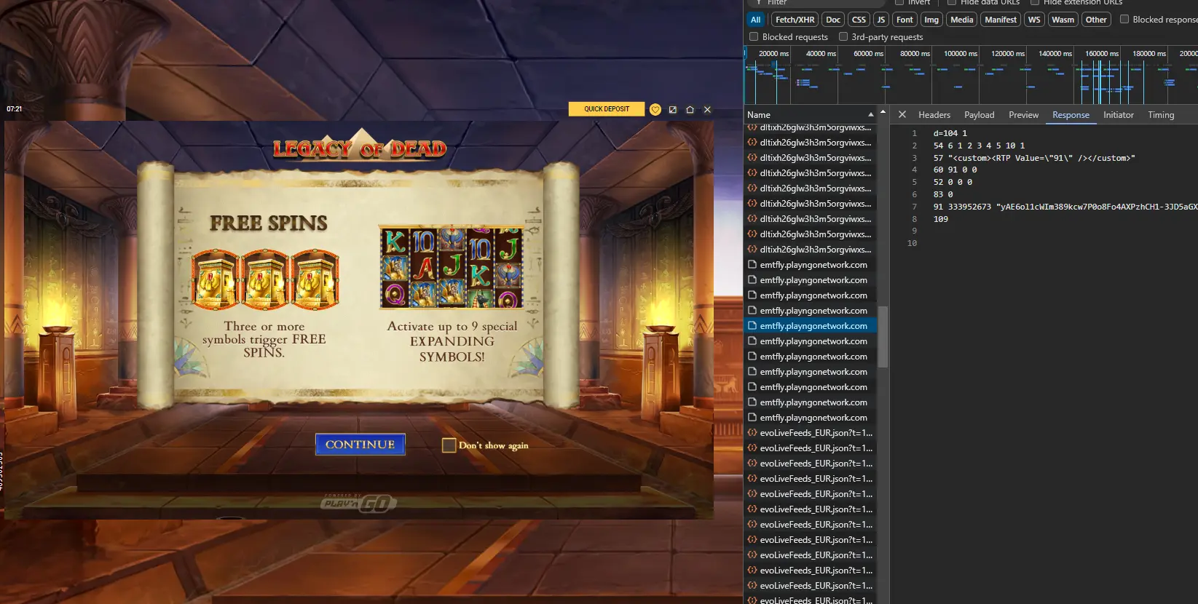
Task: Filter requests by Doc type
Action: point(833,20)
